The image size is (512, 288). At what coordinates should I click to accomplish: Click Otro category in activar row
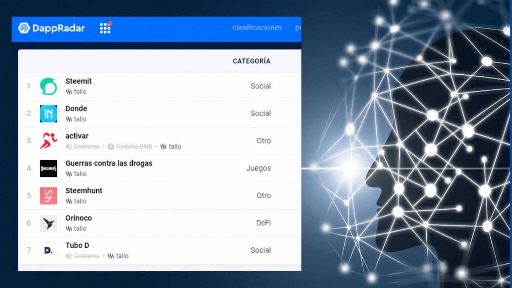[x=264, y=141]
